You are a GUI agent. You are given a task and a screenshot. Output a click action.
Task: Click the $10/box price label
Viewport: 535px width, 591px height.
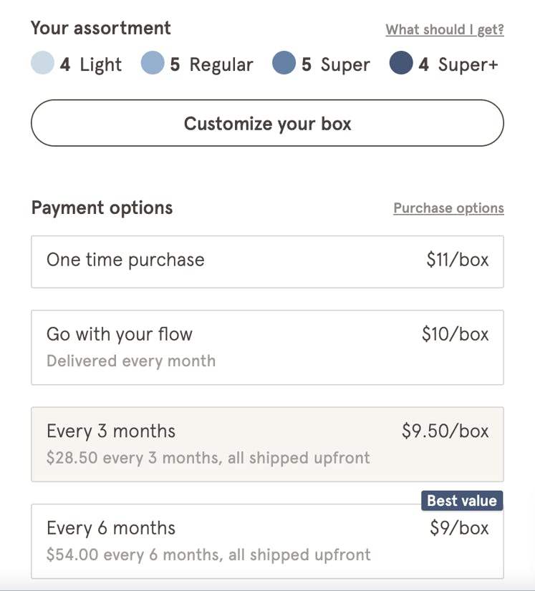point(456,334)
